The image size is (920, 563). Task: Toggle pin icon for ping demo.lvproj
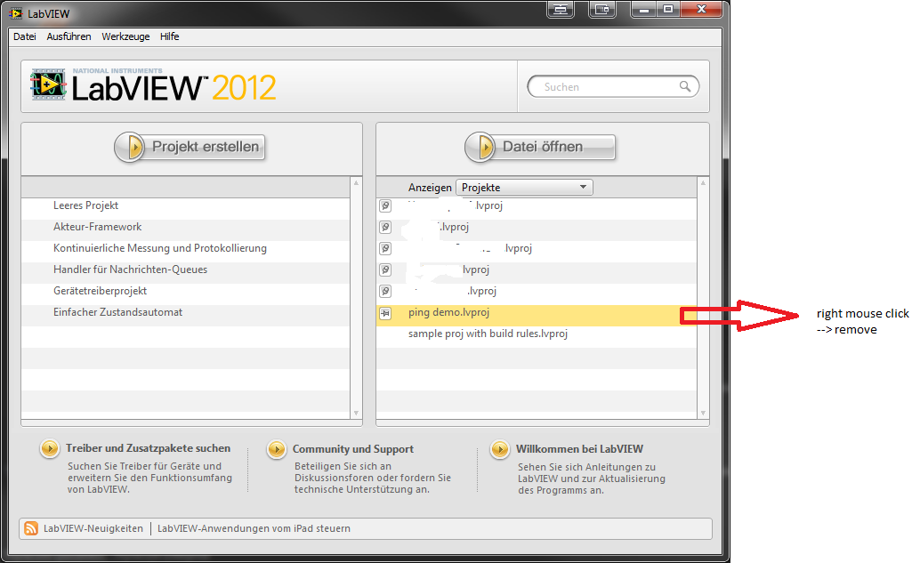385,313
